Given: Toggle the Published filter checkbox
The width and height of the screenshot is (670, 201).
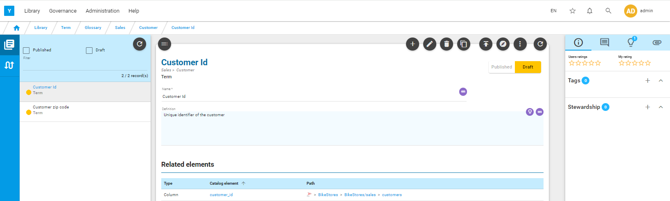Looking at the screenshot, I should tap(26, 51).
